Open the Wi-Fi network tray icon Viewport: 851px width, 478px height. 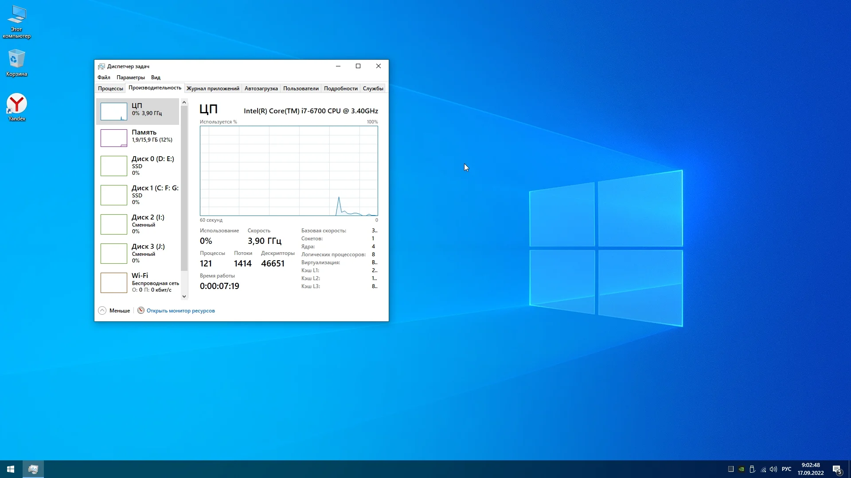(x=763, y=469)
